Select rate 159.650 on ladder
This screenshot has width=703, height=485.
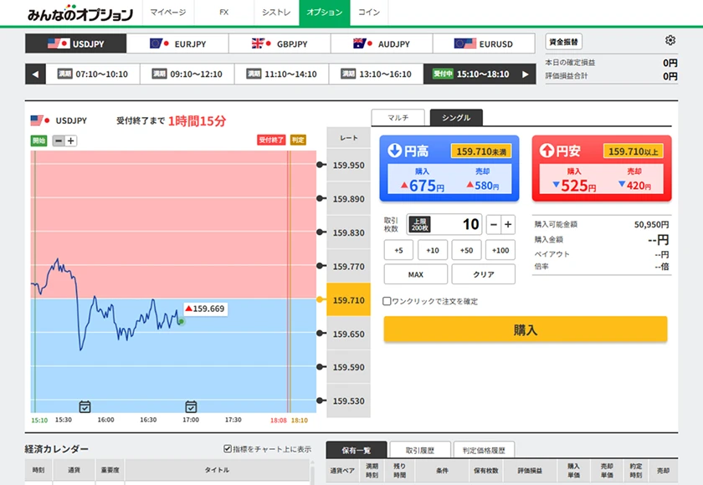tap(348, 334)
